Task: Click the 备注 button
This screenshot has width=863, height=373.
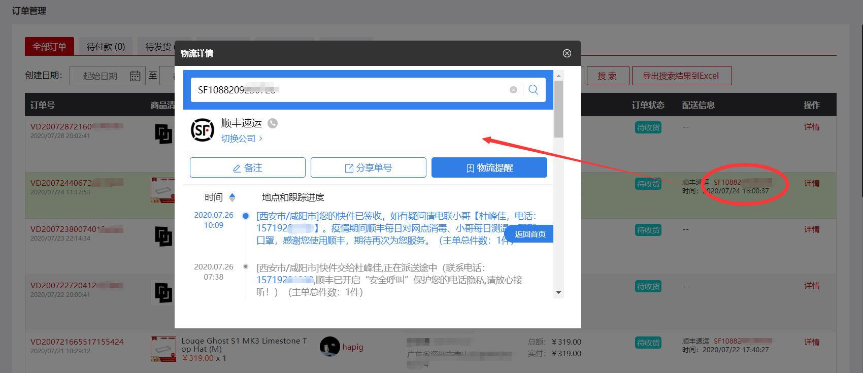Action: coord(247,167)
